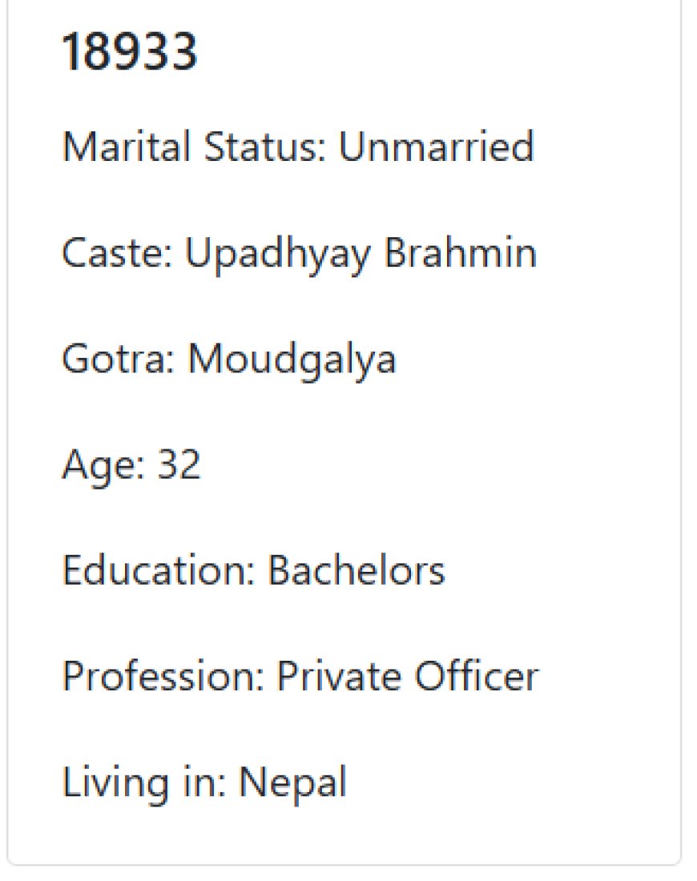Select the Gotra: Moudgalya line

click(x=229, y=360)
